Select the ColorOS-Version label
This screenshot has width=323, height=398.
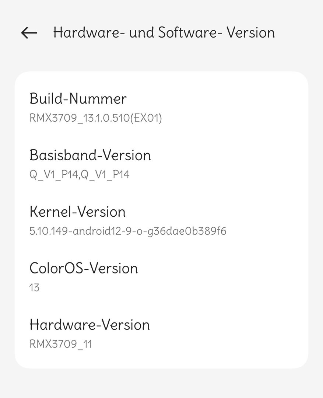tap(84, 268)
